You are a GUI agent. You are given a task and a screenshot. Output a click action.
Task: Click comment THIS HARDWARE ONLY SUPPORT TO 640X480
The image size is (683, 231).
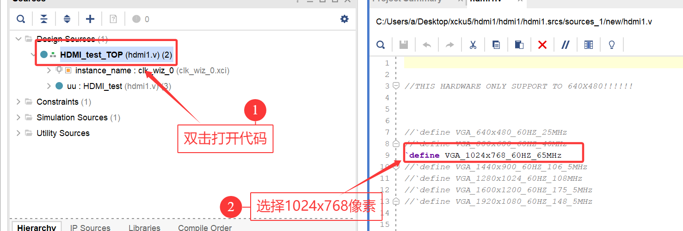click(518, 86)
